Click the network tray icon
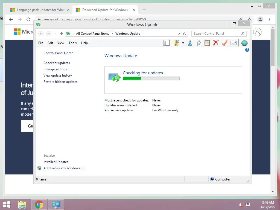Image resolution: width=280 pixels, height=210 pixels. point(248,205)
